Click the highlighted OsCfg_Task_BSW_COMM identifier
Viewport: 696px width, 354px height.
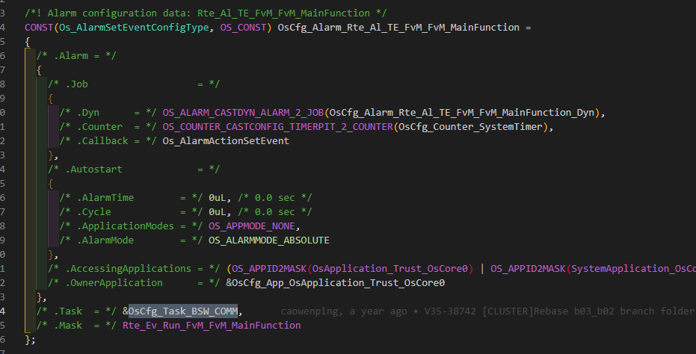(x=184, y=311)
